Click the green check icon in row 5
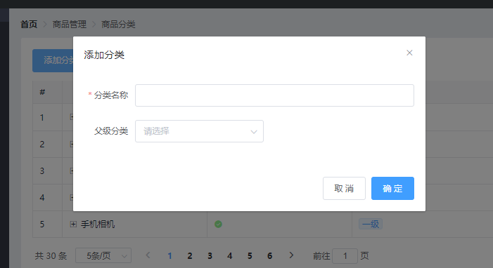Screen dimensions: 493x268 218,224
